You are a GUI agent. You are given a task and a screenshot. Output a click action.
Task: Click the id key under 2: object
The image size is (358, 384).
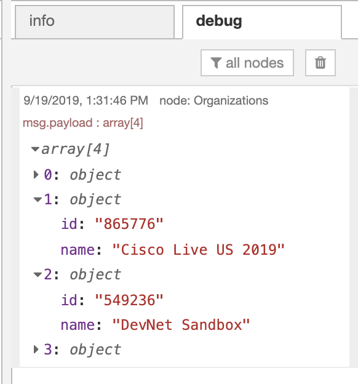tap(70, 300)
